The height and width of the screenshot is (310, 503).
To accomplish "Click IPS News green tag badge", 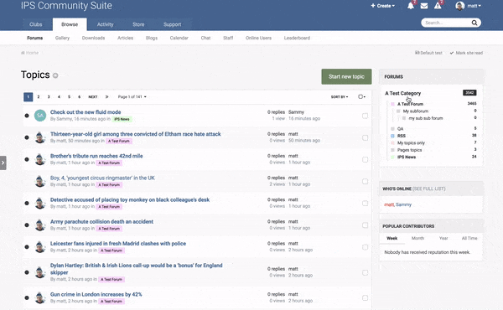I will (x=122, y=119).
